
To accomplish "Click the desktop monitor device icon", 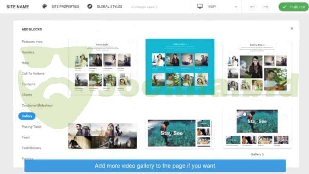I will point(200,7).
